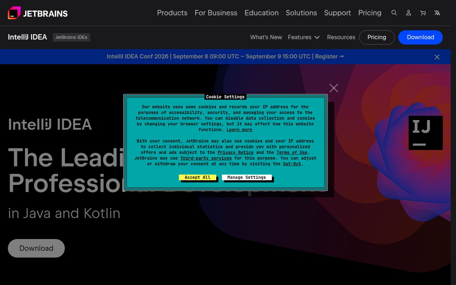Open the Privacy Notice link
The image size is (456, 285).
click(x=235, y=152)
